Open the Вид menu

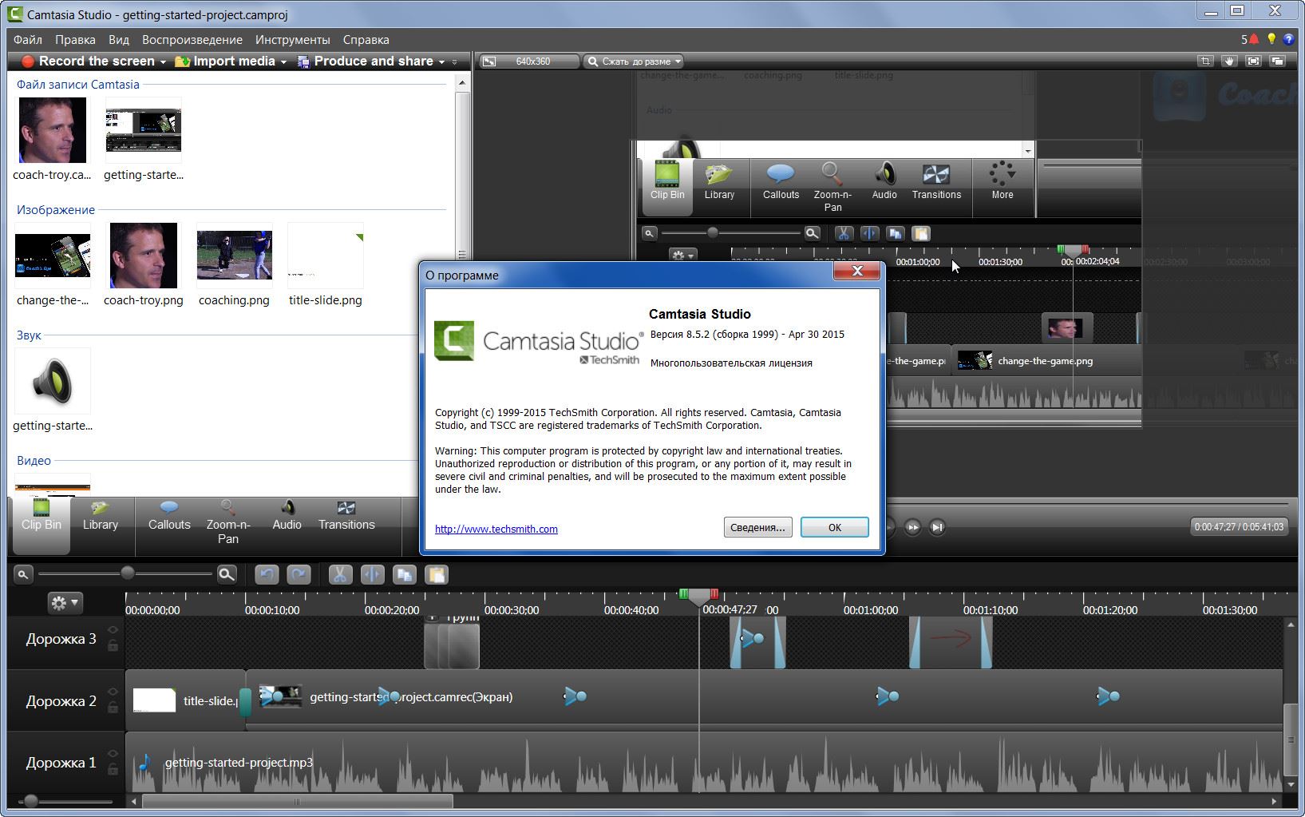point(119,39)
